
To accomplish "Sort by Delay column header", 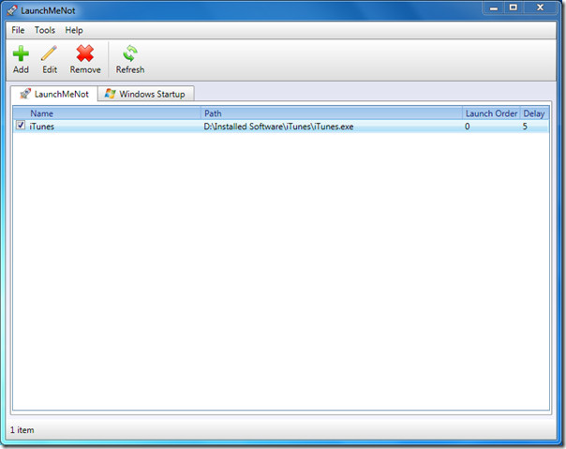I will point(534,113).
